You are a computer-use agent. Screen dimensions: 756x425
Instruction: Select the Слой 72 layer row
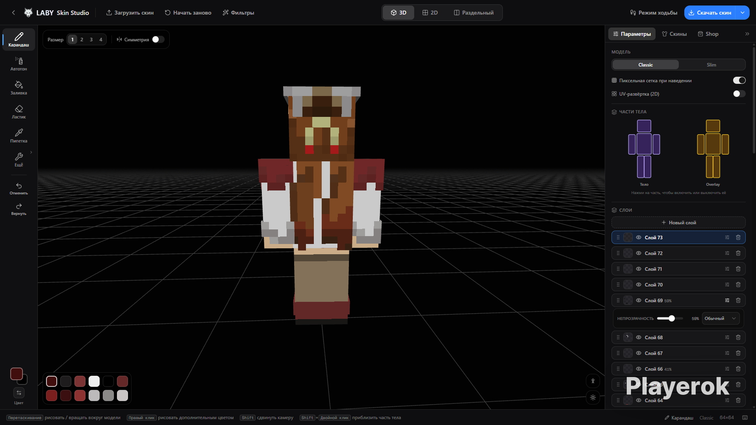pyautogui.click(x=679, y=253)
